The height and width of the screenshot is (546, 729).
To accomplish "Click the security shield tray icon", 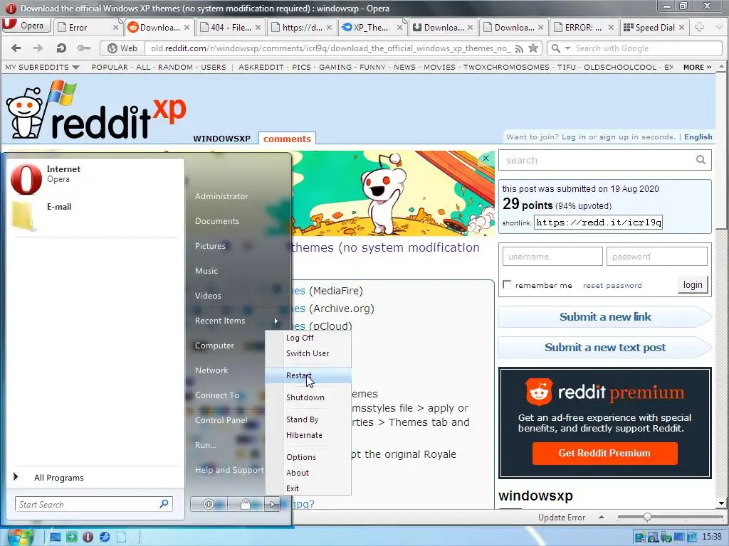I will coord(666,537).
